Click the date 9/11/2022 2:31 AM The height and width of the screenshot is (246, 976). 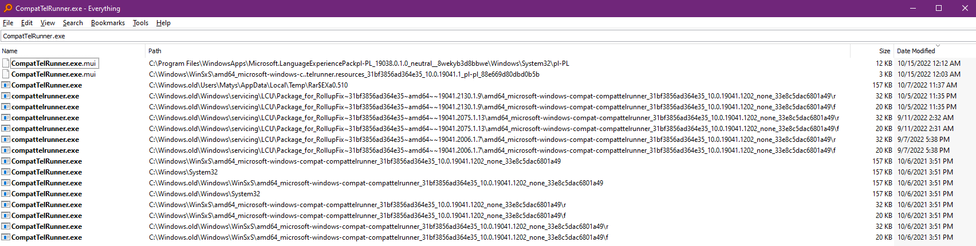point(926,129)
